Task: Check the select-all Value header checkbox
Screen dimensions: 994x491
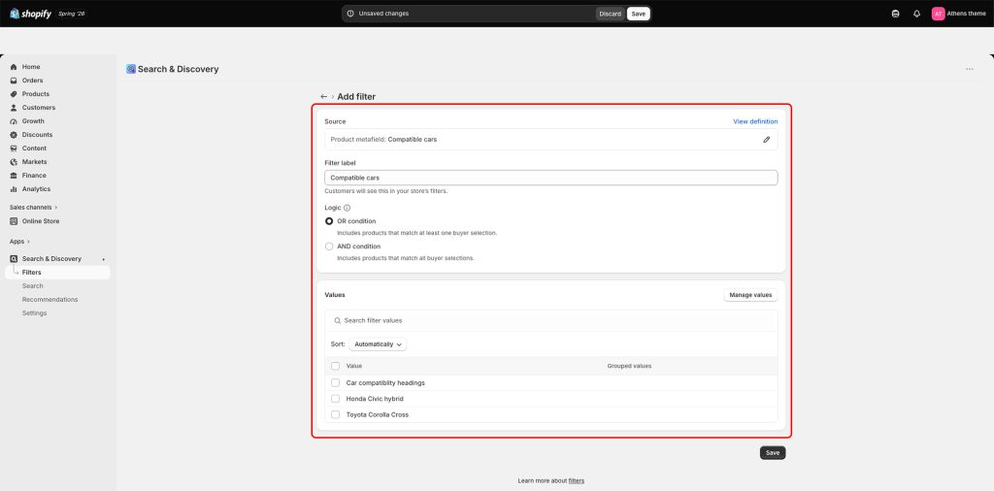Action: point(335,366)
